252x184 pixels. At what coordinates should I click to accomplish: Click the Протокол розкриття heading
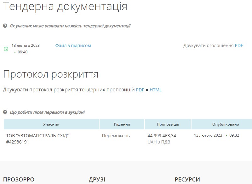coord(51,74)
